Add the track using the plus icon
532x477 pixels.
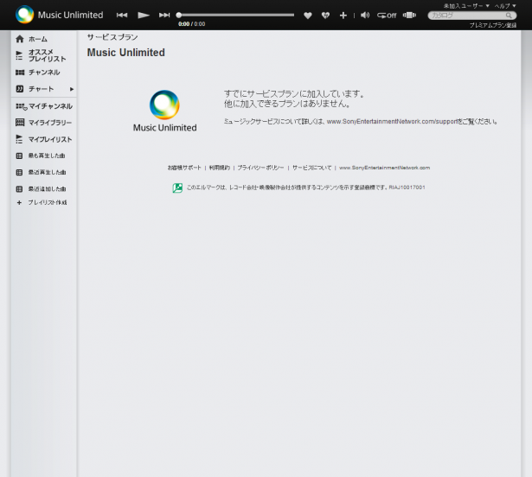pos(343,16)
